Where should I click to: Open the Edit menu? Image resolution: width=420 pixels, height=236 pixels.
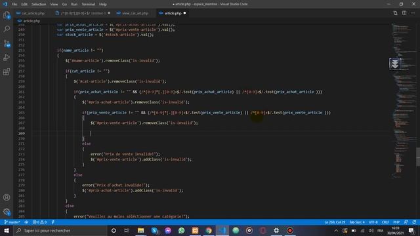24,5
